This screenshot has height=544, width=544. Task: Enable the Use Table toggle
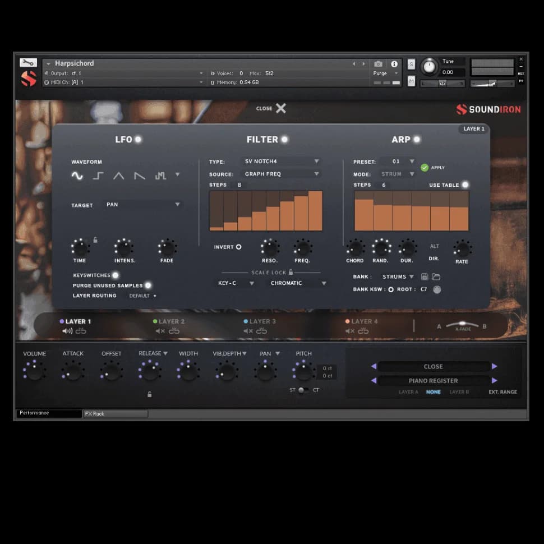click(x=465, y=185)
